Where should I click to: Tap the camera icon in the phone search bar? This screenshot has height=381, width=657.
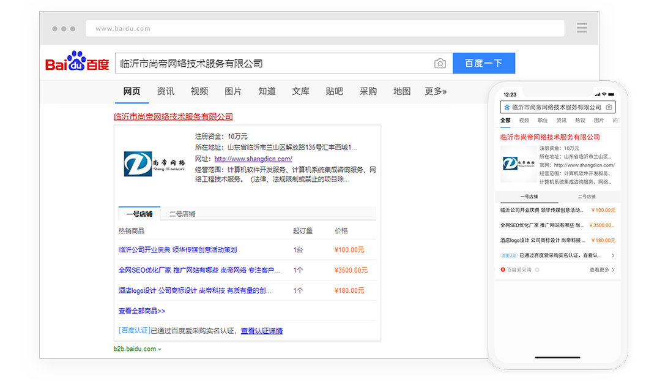(609, 107)
